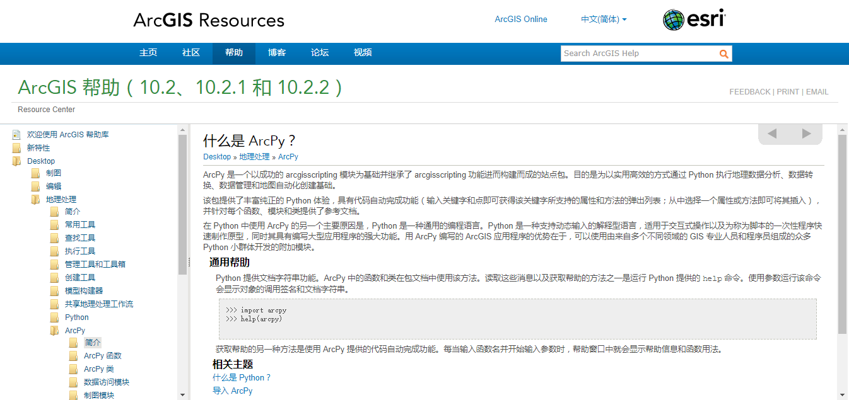Click the PRINT link
849x400 pixels.
[788, 92]
